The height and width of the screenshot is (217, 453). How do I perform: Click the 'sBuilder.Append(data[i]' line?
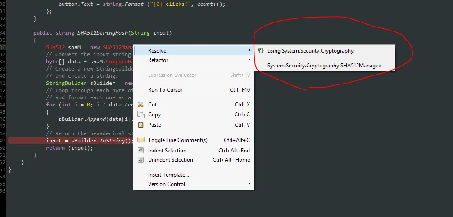point(96,119)
